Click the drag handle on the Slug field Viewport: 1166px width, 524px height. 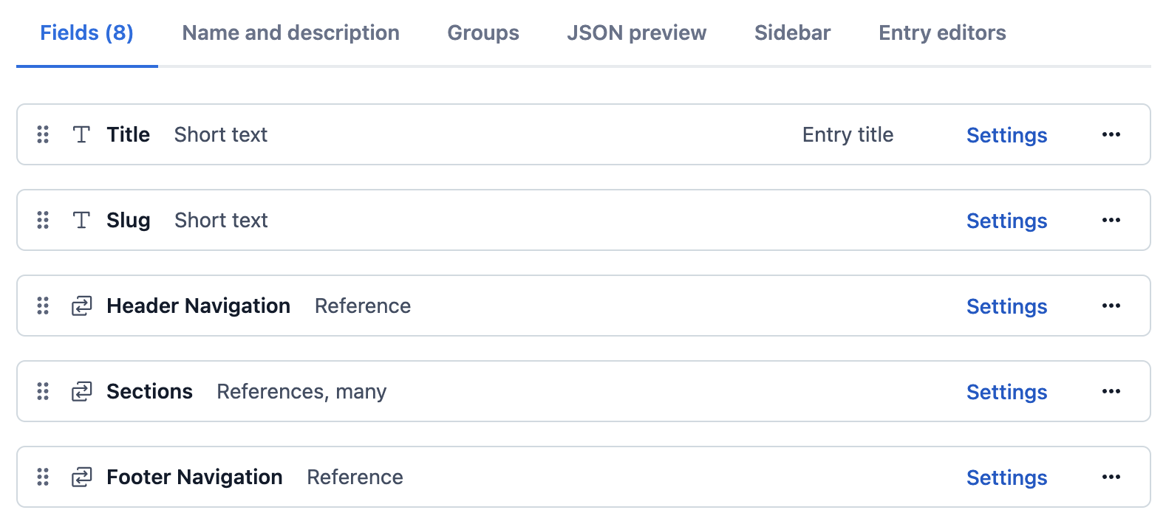tap(42, 220)
